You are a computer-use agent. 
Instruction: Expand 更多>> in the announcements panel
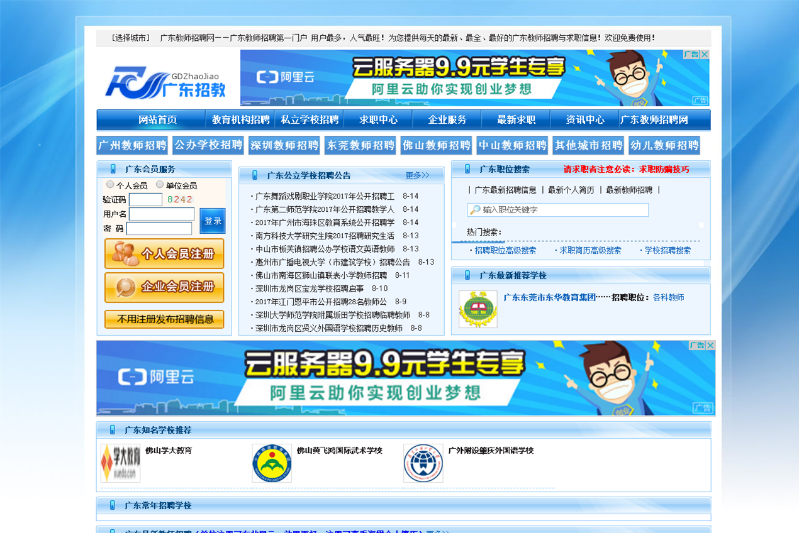[x=418, y=175]
